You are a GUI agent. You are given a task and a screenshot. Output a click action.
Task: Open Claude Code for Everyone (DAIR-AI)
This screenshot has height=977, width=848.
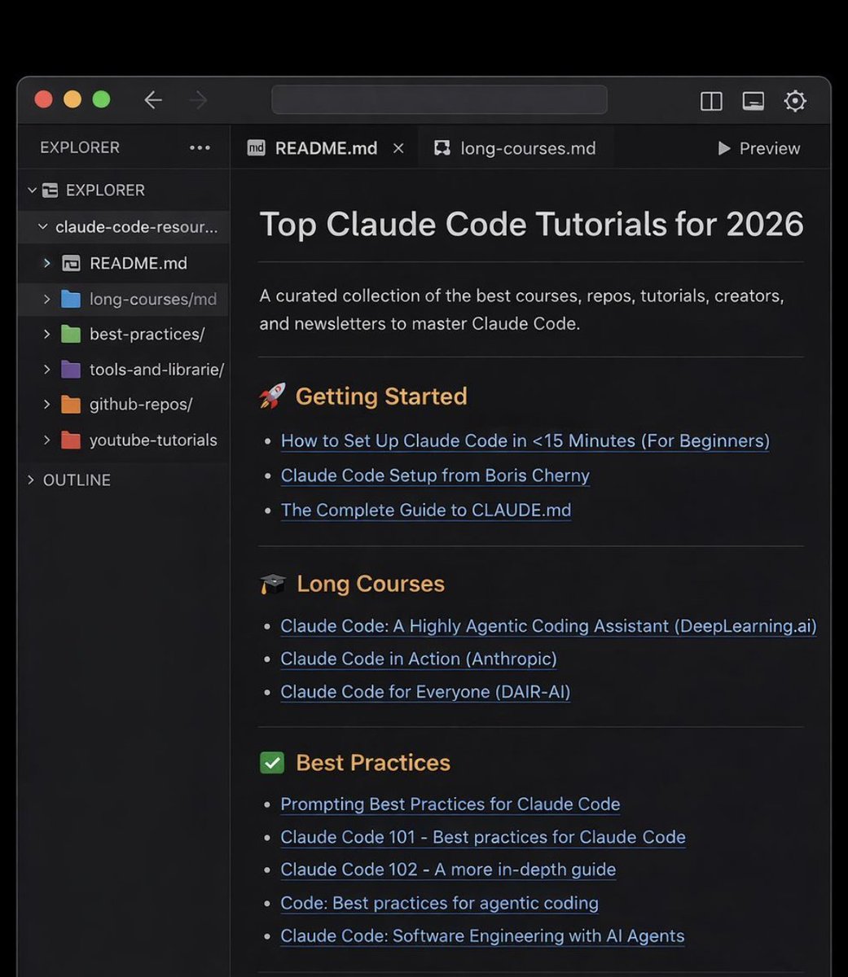pyautogui.click(x=425, y=692)
